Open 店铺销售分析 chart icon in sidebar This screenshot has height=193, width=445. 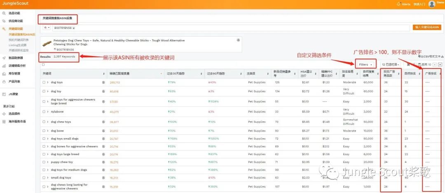pos(4,66)
